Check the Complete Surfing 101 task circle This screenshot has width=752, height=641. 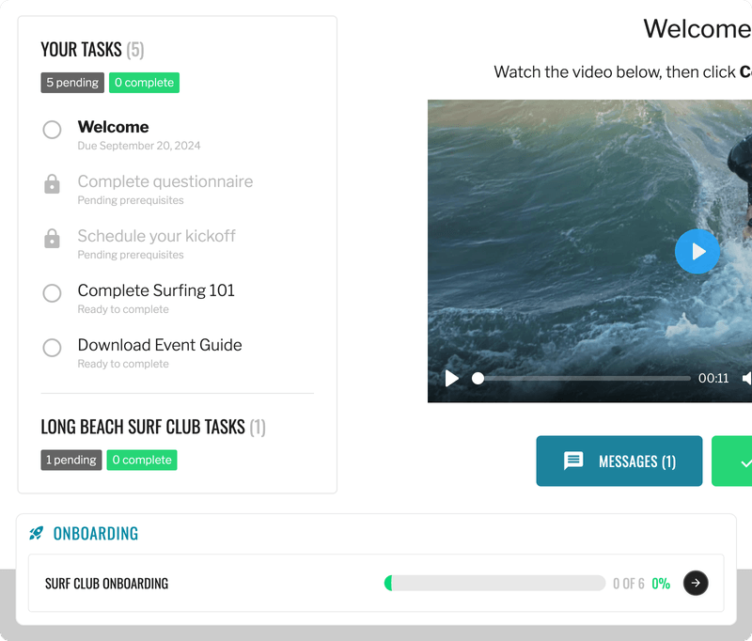click(x=52, y=293)
